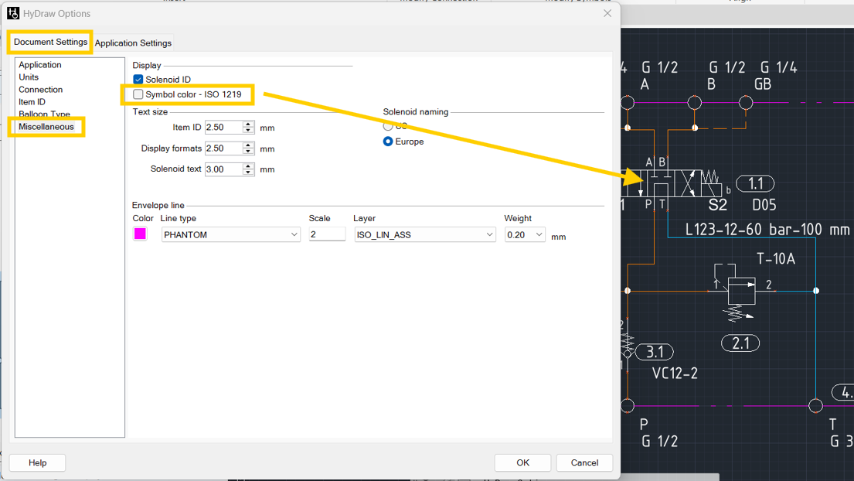This screenshot has width=854, height=481.
Task: Click the Item ID text size field
Action: (223, 128)
